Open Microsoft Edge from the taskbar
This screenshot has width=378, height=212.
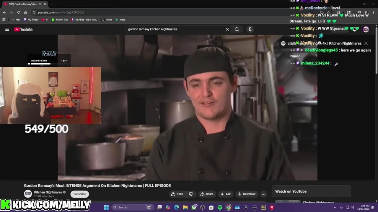tap(177, 207)
